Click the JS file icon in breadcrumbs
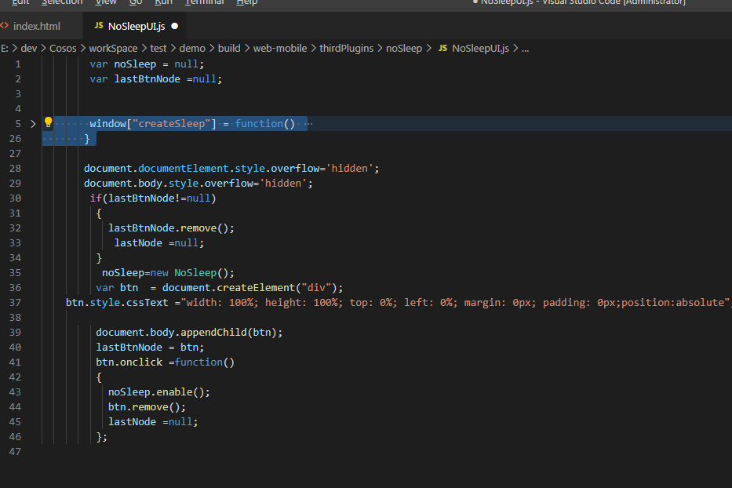The image size is (732, 488). tap(442, 48)
